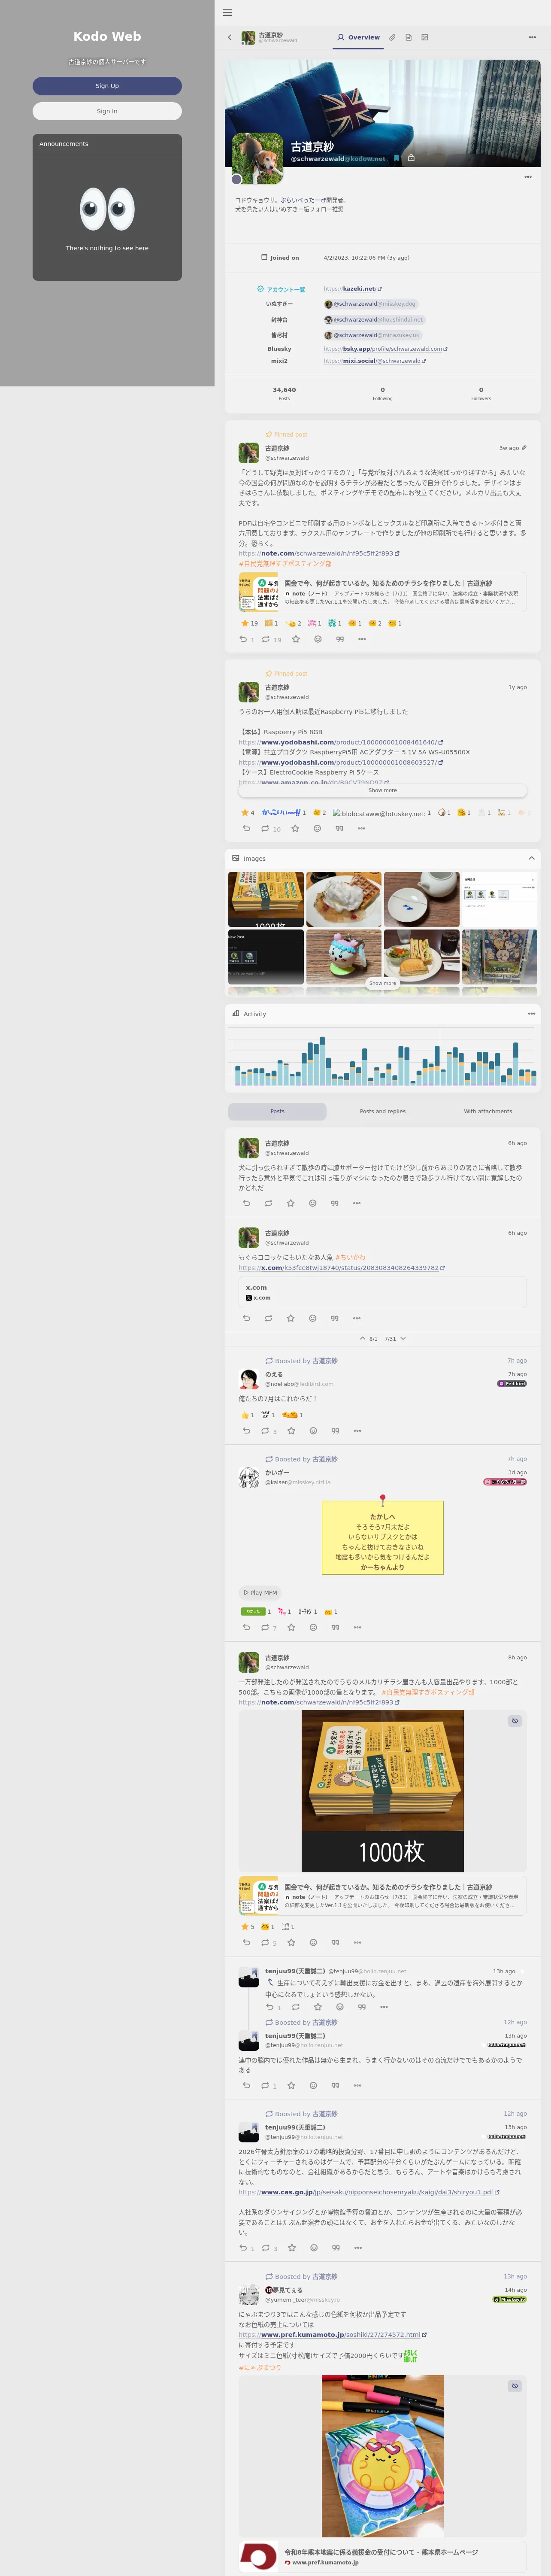Image resolution: width=551 pixels, height=2576 pixels.
Task: Renote the 犬に引っ張られすぎて post
Action: point(268,1203)
